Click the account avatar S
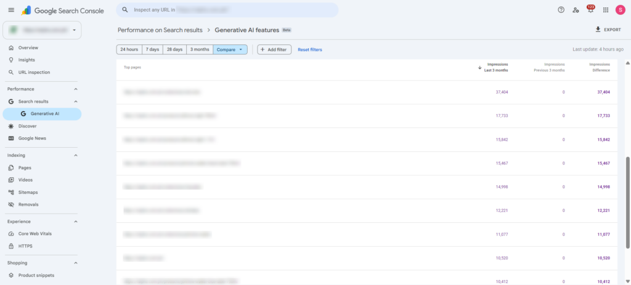Viewport: 631px width, 285px height. pyautogui.click(x=620, y=10)
